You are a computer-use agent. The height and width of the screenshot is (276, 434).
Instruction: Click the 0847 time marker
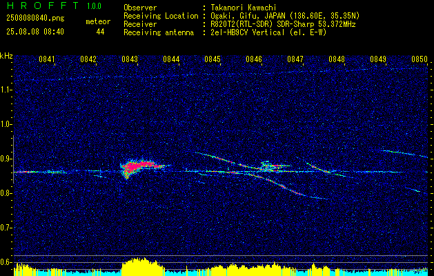[x=295, y=59]
